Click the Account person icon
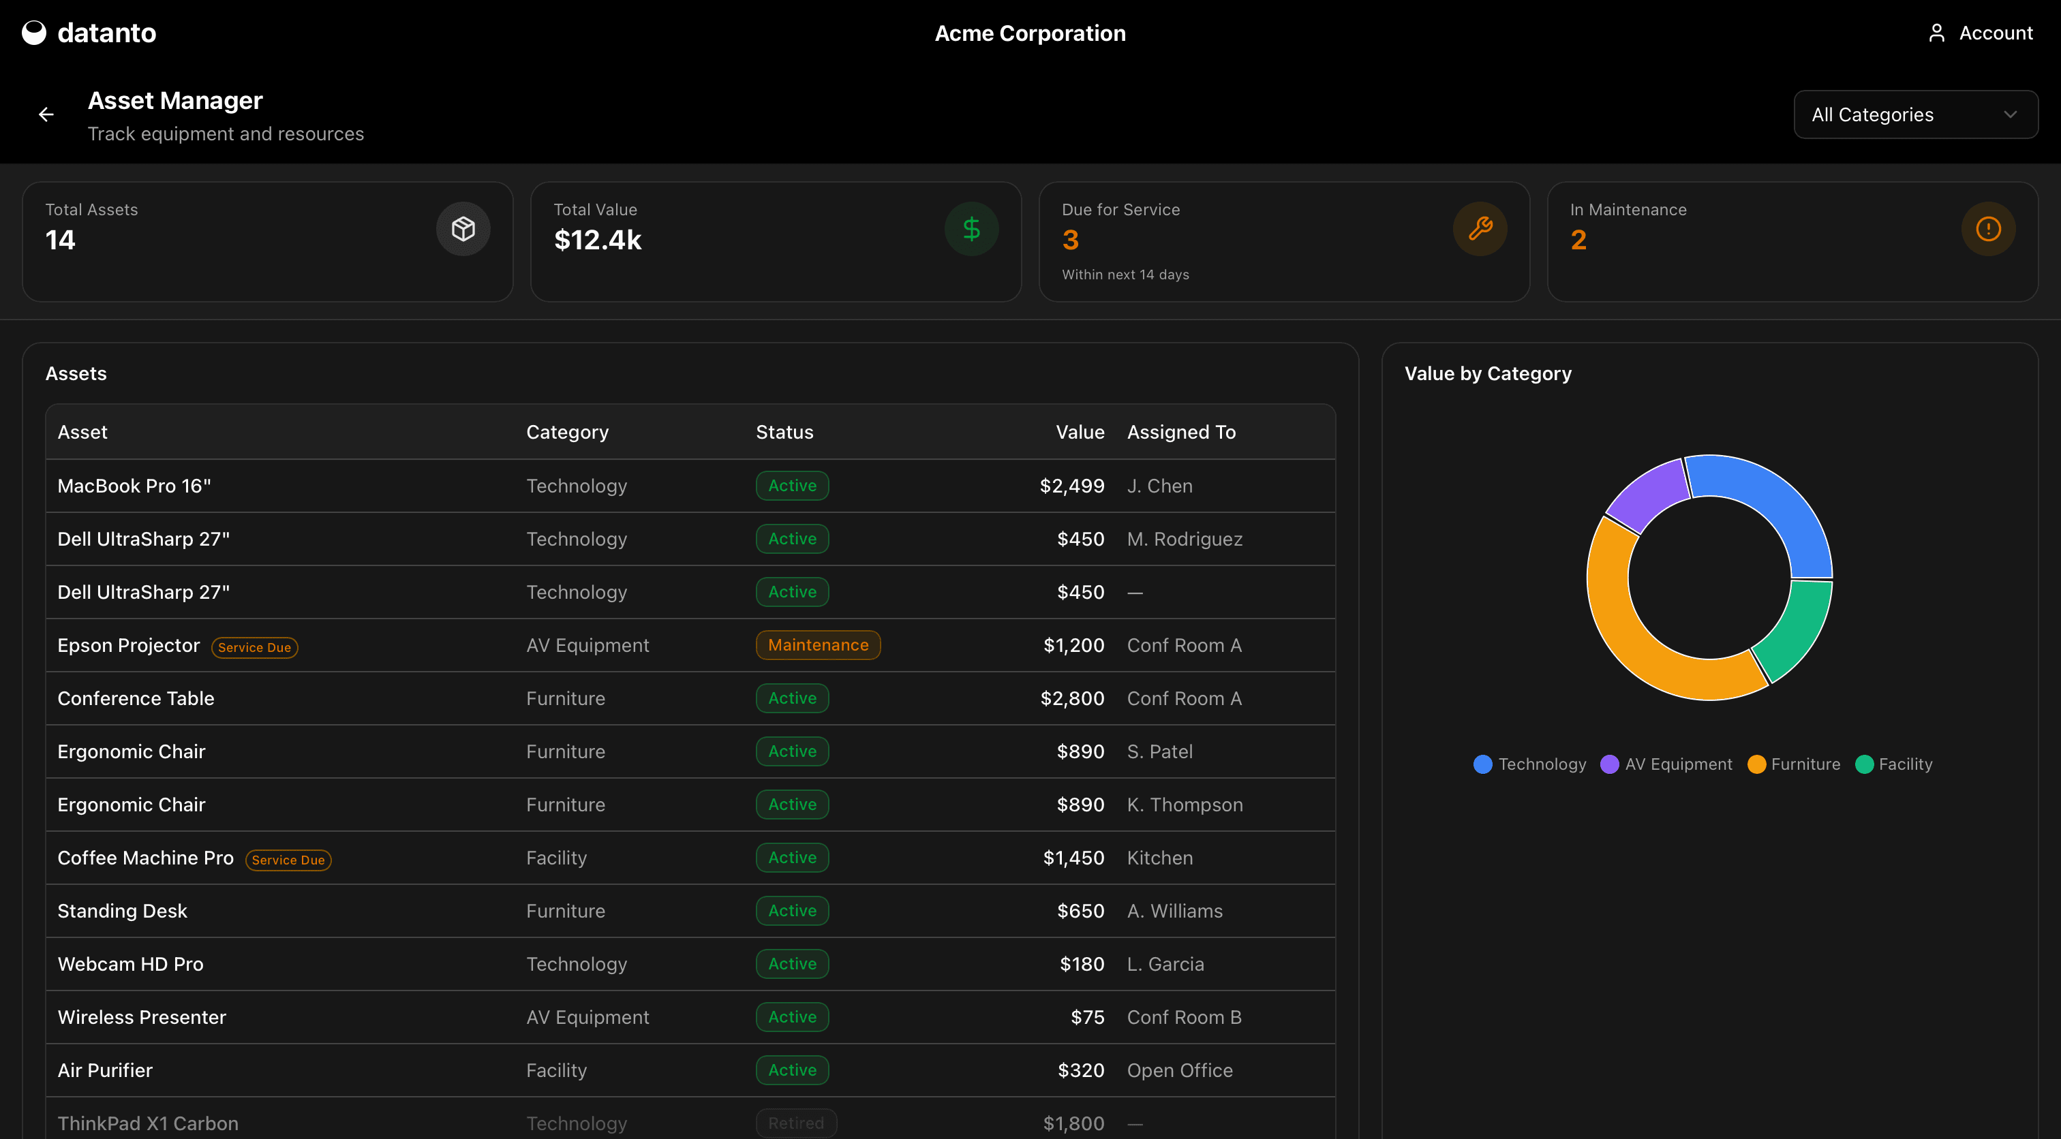The image size is (2061, 1139). 1938,33
